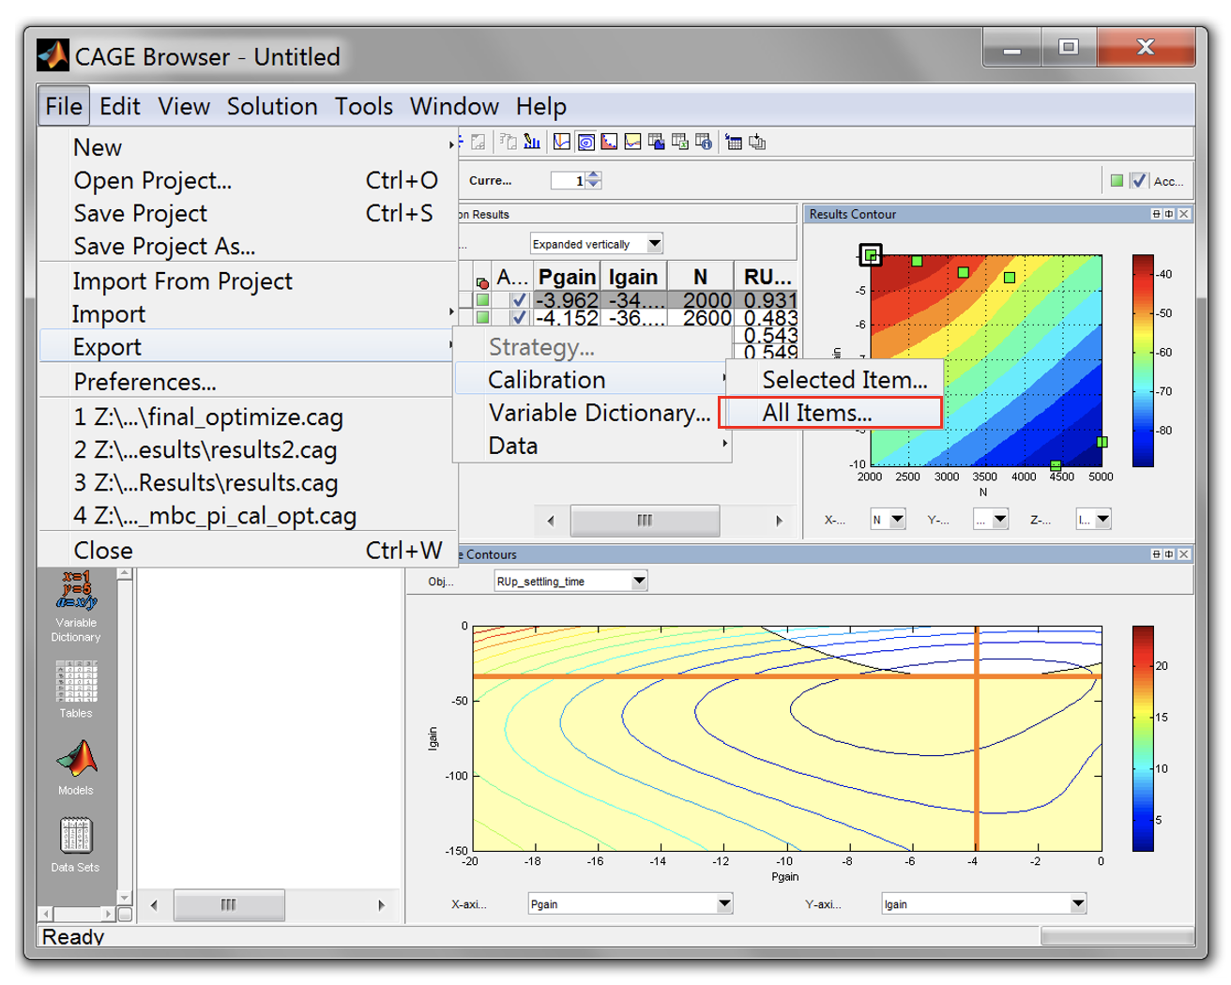Screen dimensions: 1231x985
Task: Click the copy-pages toolbar icon left of bar chart
Action: [509, 142]
